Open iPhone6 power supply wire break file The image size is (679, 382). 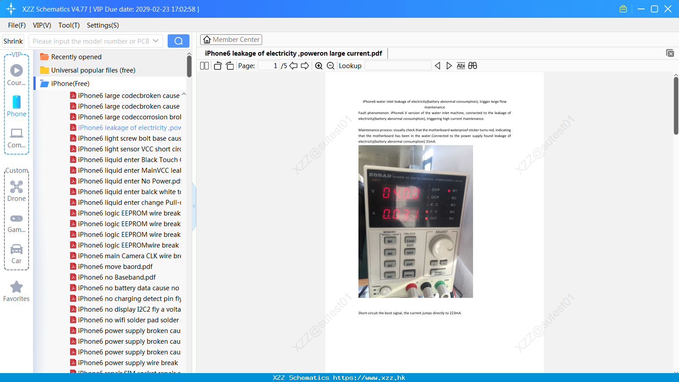pyautogui.click(x=124, y=363)
